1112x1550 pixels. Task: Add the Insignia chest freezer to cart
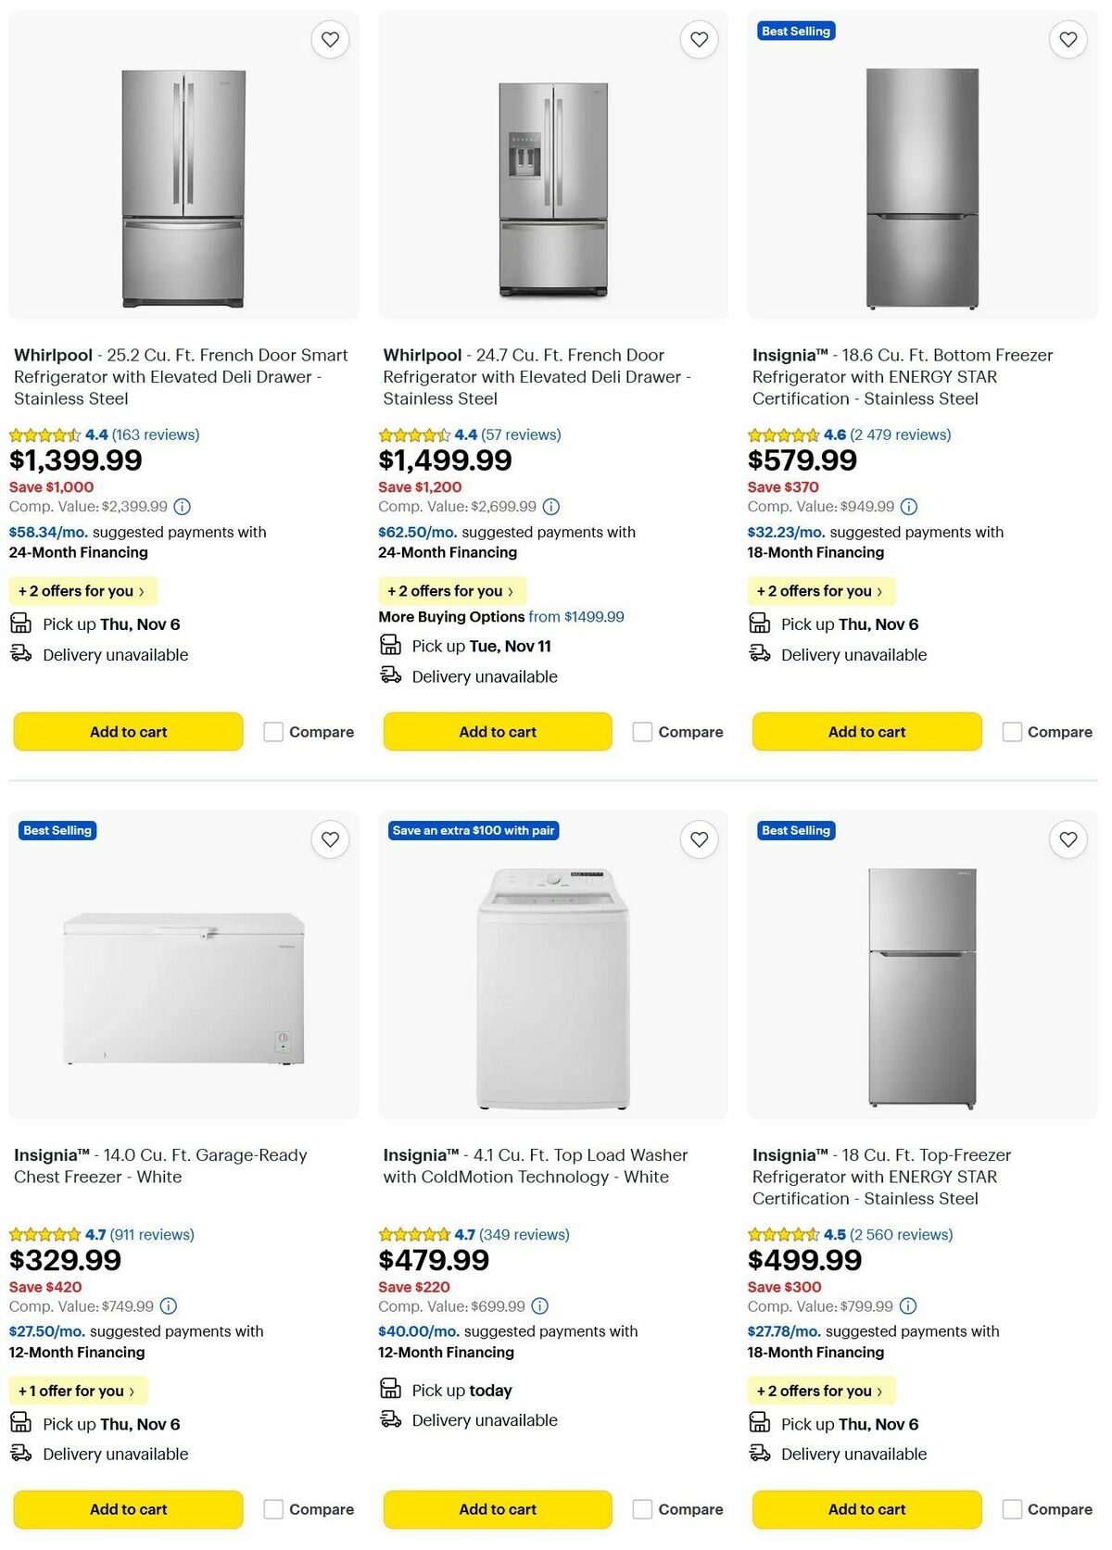[127, 1509]
